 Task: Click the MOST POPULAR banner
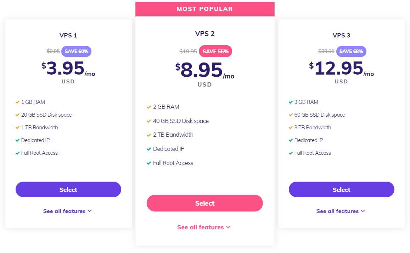click(x=204, y=9)
